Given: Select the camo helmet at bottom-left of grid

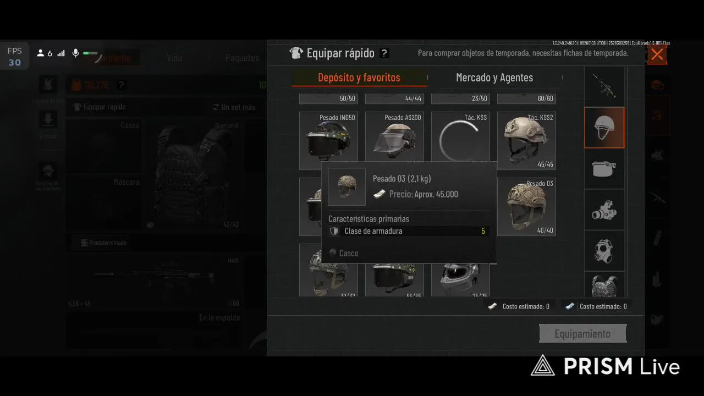Looking at the screenshot, I should coord(328,271).
